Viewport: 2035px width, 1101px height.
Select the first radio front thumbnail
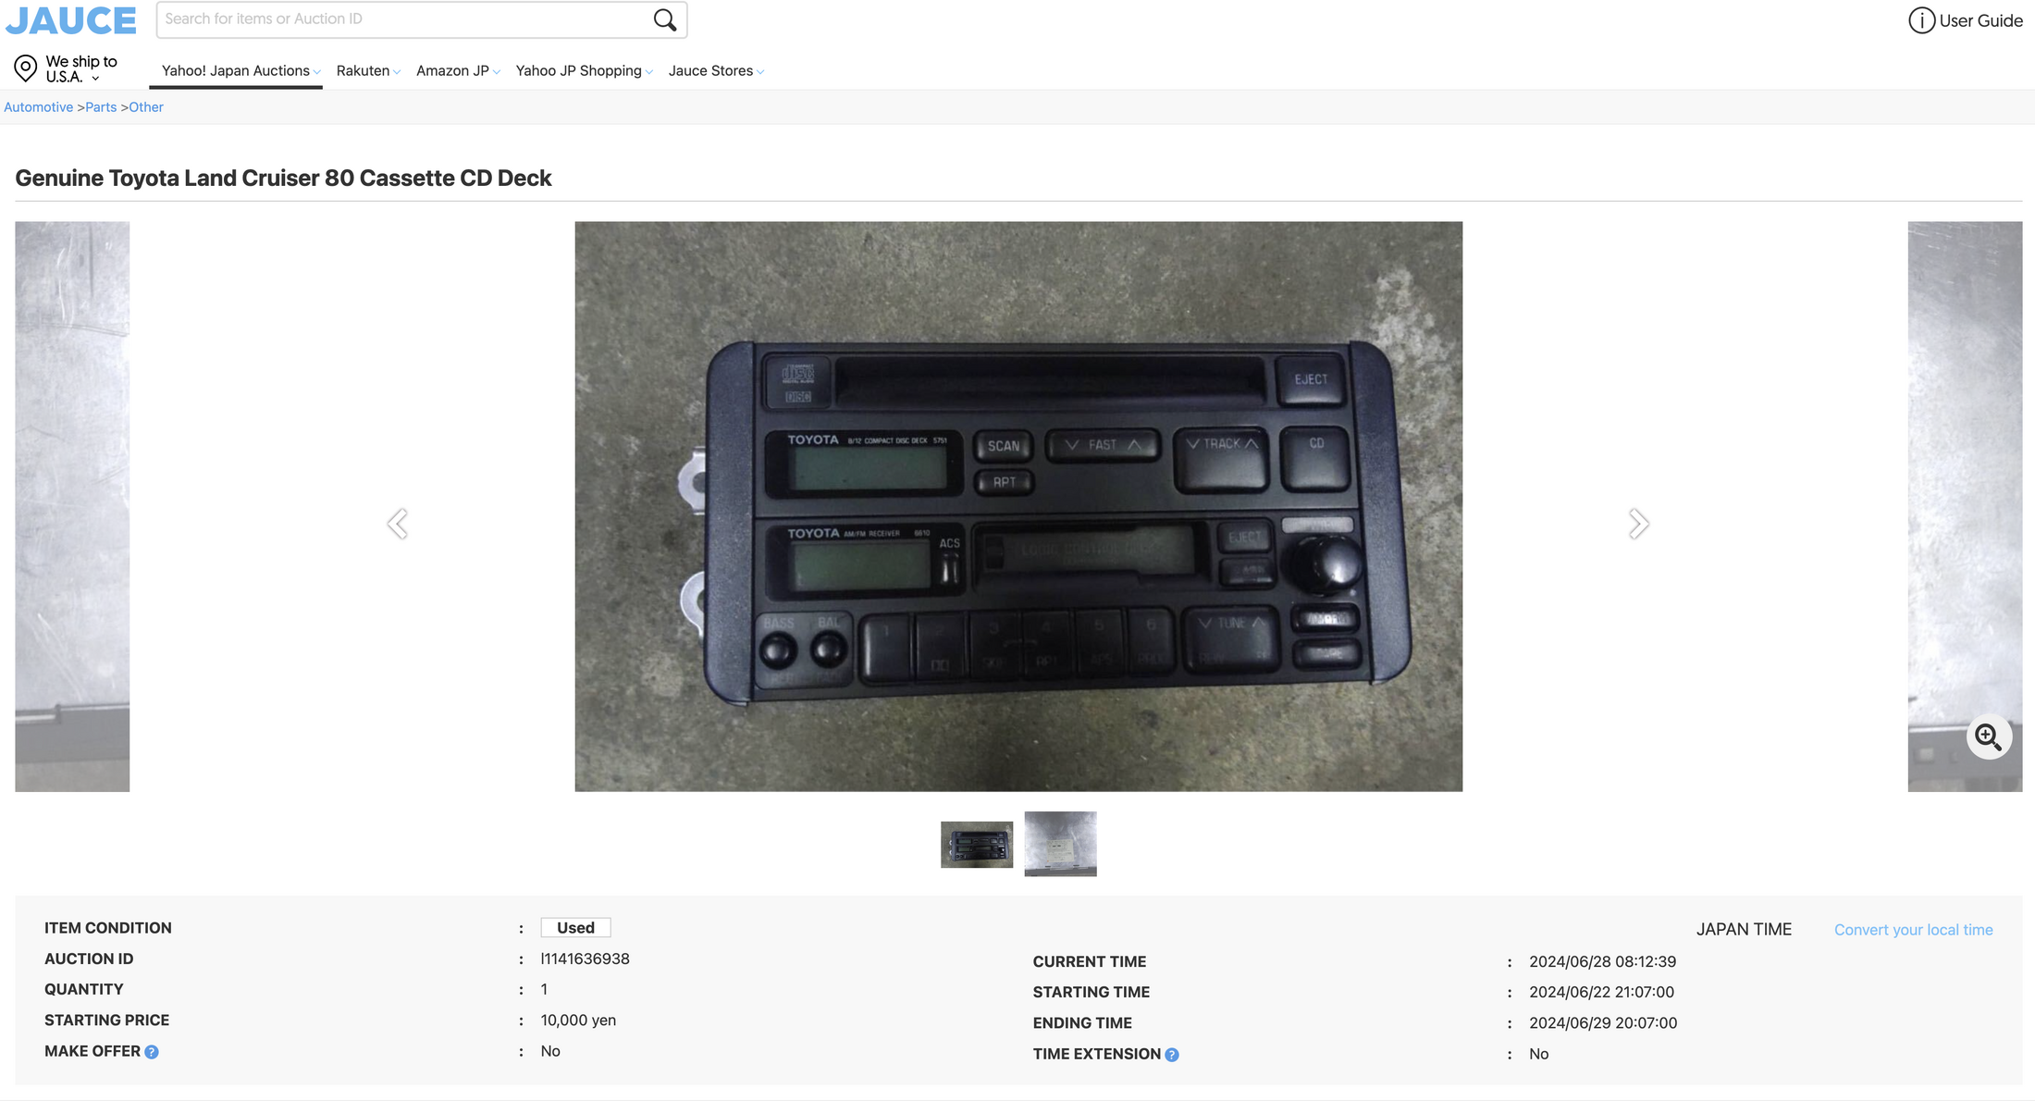[977, 844]
